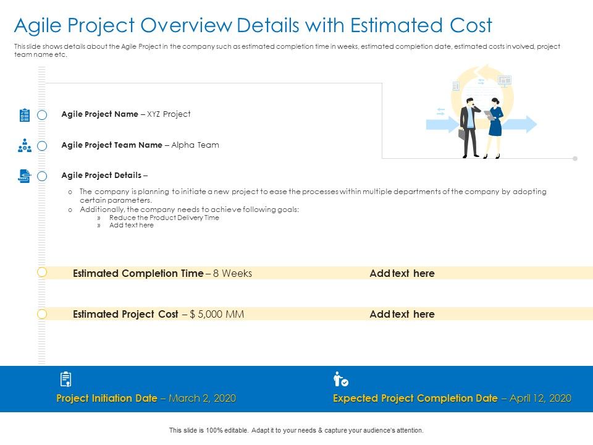Select the small screen icon left of the circular arrows

456,85
